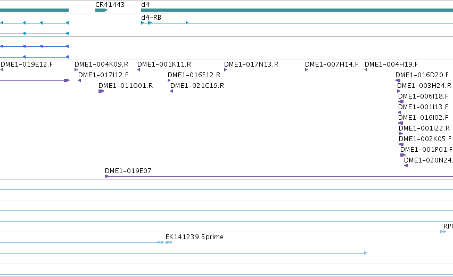
Task: Click the DME1-006I18.F arrow marker
Action: pyautogui.click(x=401, y=102)
